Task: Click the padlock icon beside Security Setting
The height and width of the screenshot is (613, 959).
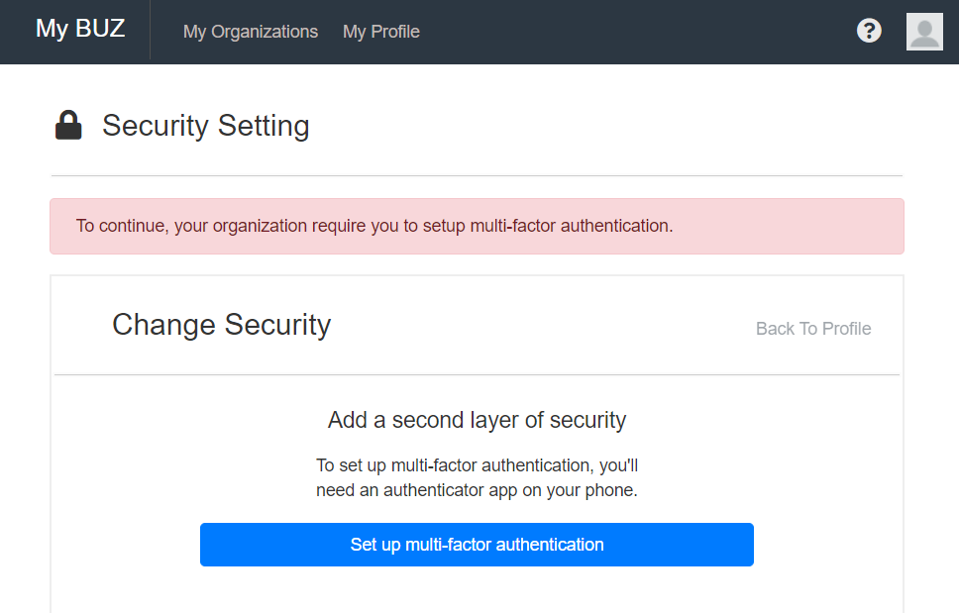Action: 68,126
